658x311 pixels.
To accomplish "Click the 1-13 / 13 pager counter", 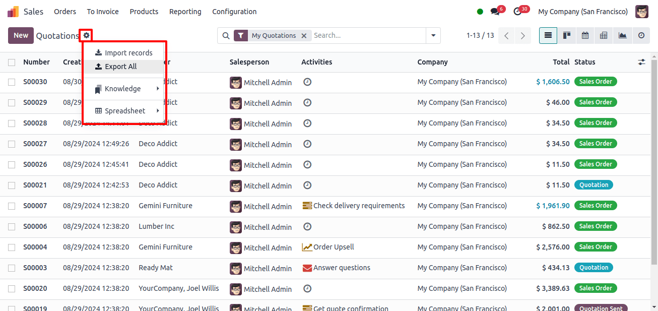I will click(x=480, y=35).
